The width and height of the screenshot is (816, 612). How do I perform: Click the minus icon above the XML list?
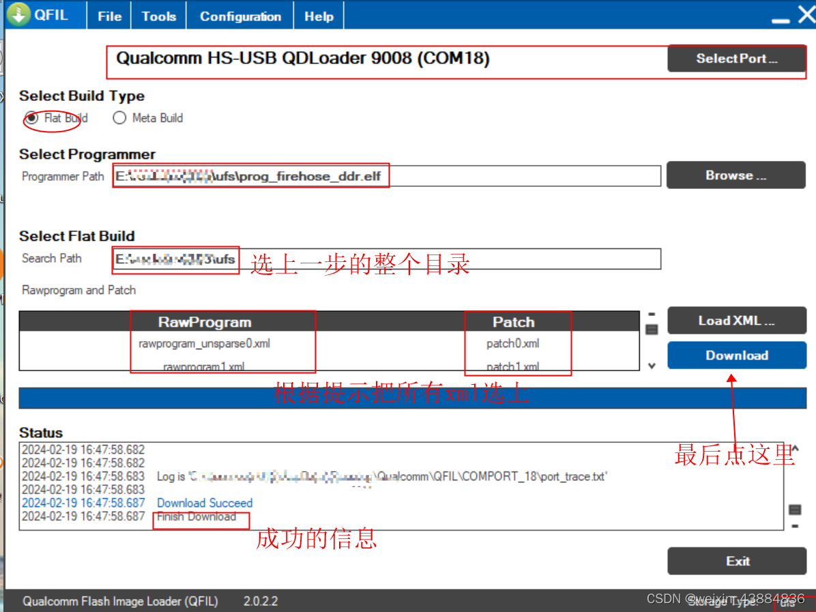(652, 314)
